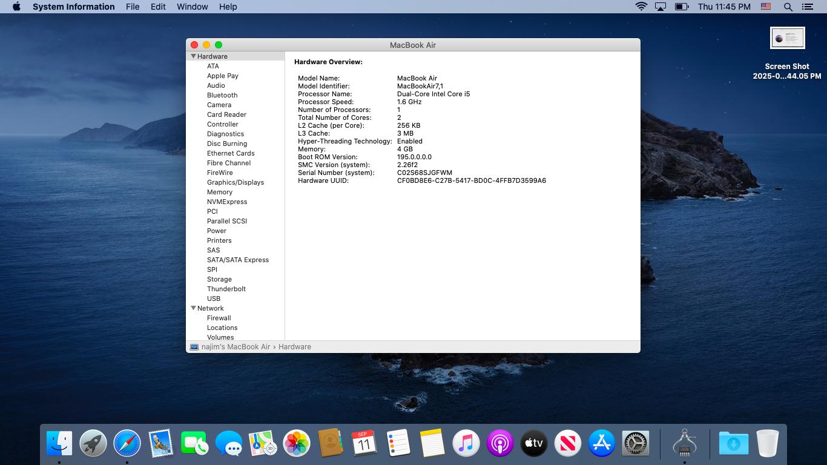Open Safari from the Dock
Image resolution: width=827 pixels, height=465 pixels.
[x=127, y=444]
